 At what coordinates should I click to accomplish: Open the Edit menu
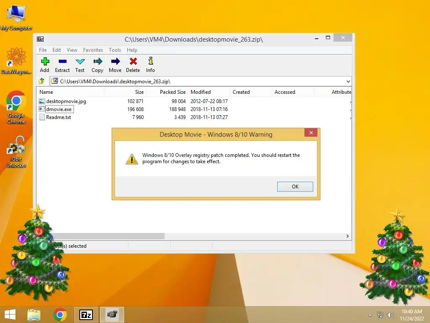pos(57,50)
